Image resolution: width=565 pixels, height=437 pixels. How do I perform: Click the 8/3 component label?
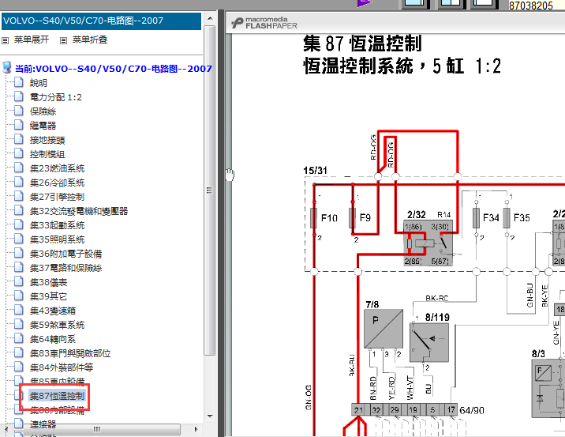click(538, 354)
